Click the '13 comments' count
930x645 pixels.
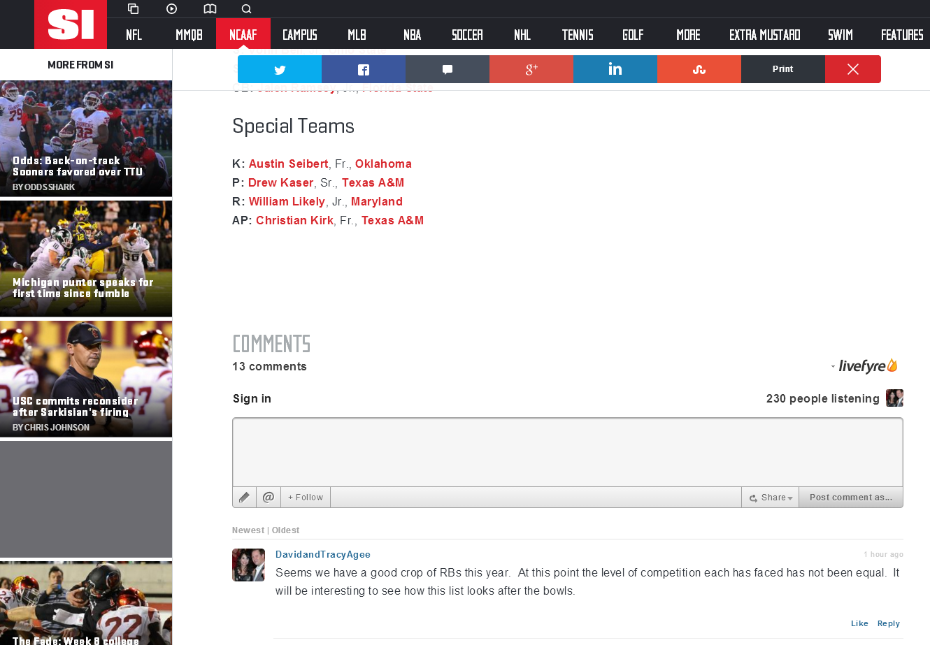click(x=269, y=366)
